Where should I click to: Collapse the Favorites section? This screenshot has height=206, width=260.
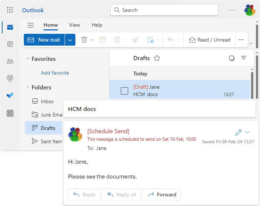click(28, 59)
